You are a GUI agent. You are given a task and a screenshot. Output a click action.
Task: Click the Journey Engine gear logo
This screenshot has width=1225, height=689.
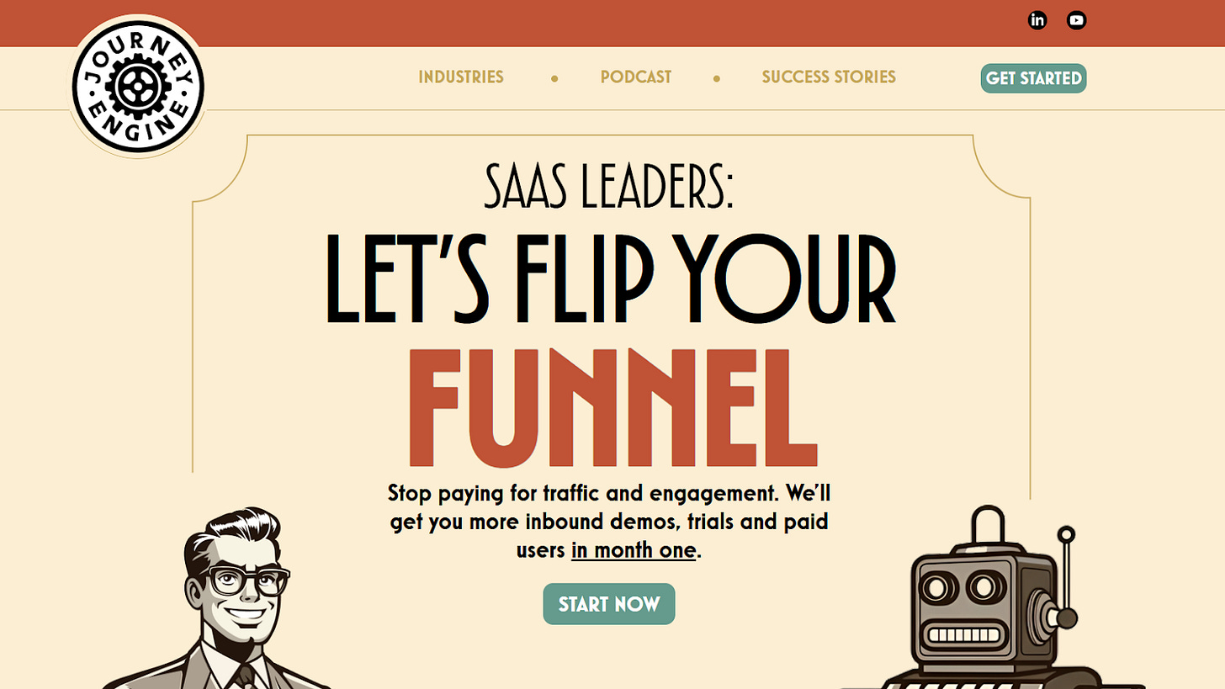tap(138, 86)
